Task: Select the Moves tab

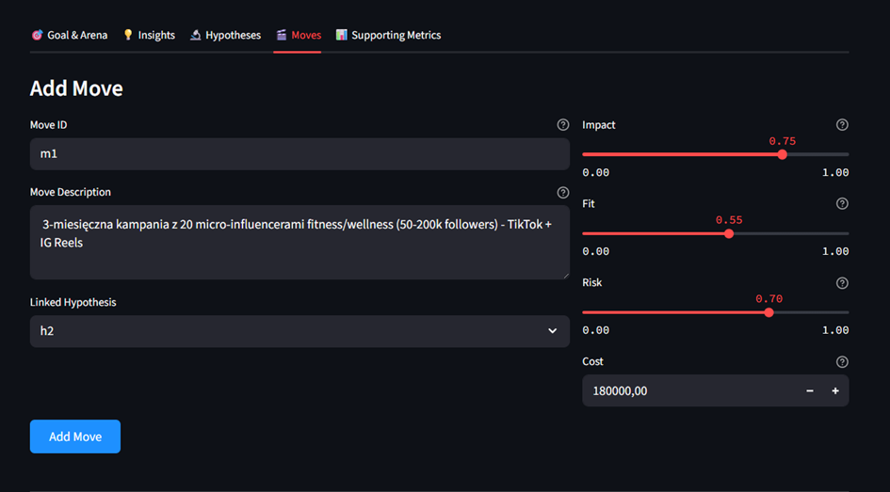Action: click(298, 35)
